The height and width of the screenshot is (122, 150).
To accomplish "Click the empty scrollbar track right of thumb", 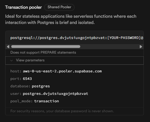I will click(x=109, y=46).
